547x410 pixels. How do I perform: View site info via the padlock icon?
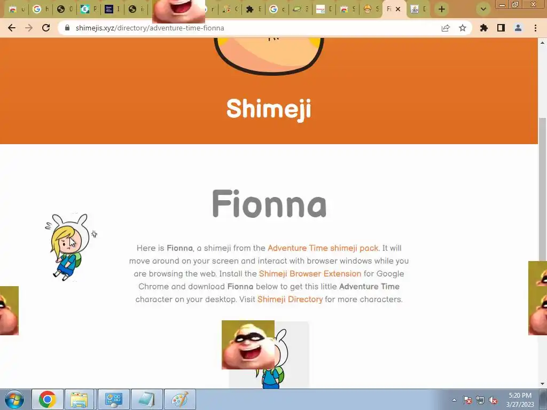(67, 28)
